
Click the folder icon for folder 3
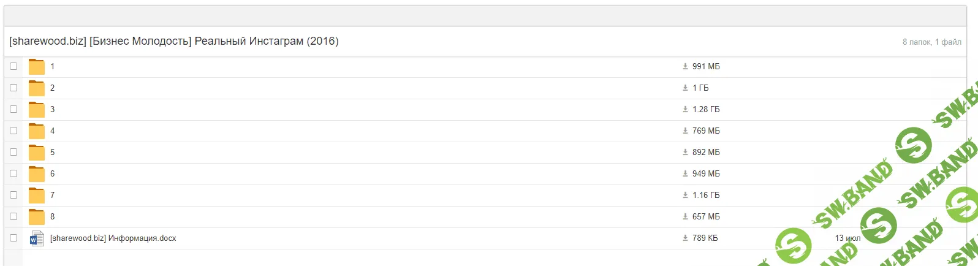coord(37,110)
